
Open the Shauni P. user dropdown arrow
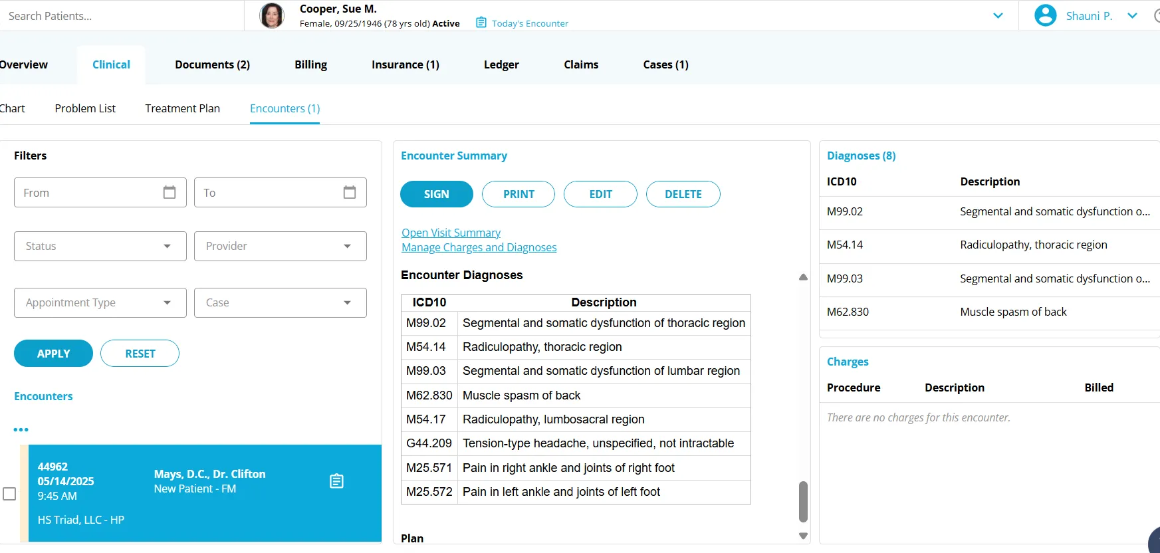tap(1132, 16)
